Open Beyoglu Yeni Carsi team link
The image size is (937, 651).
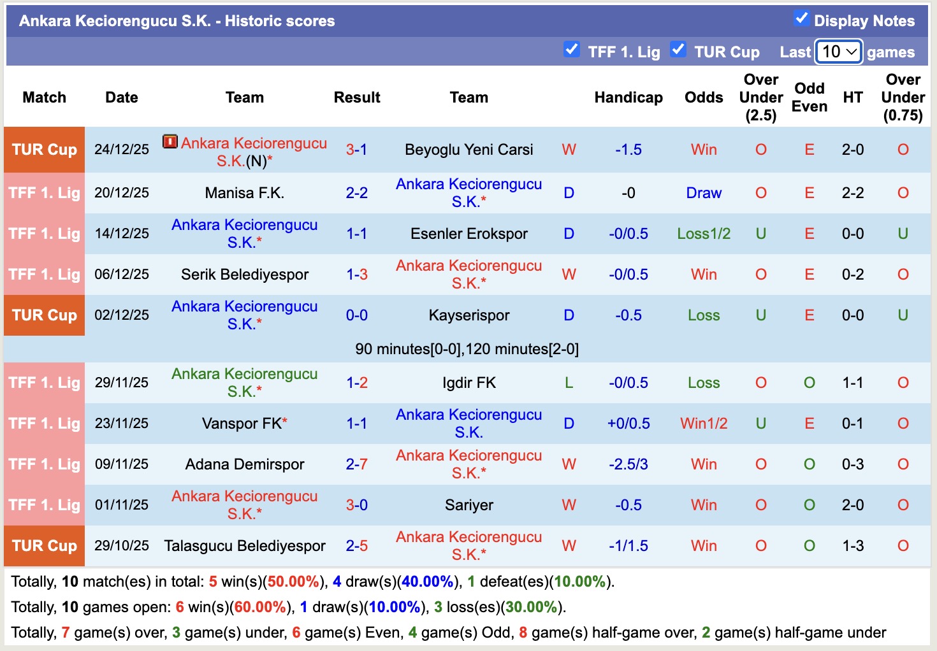point(468,150)
